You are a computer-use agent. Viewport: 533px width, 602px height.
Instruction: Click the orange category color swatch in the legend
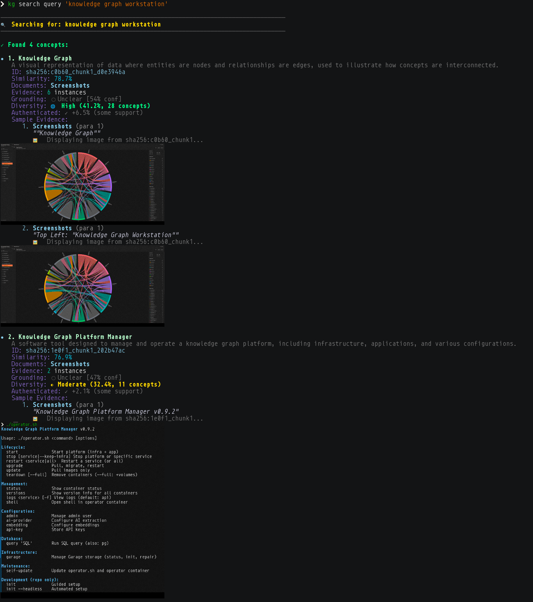(x=150, y=160)
